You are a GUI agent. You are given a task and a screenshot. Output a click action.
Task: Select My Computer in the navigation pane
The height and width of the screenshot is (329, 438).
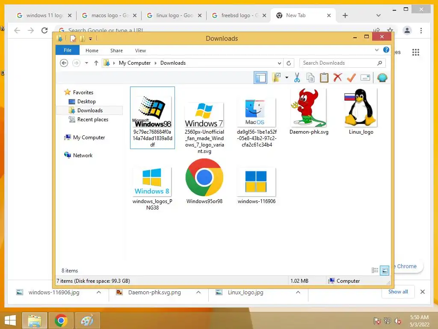pos(89,138)
